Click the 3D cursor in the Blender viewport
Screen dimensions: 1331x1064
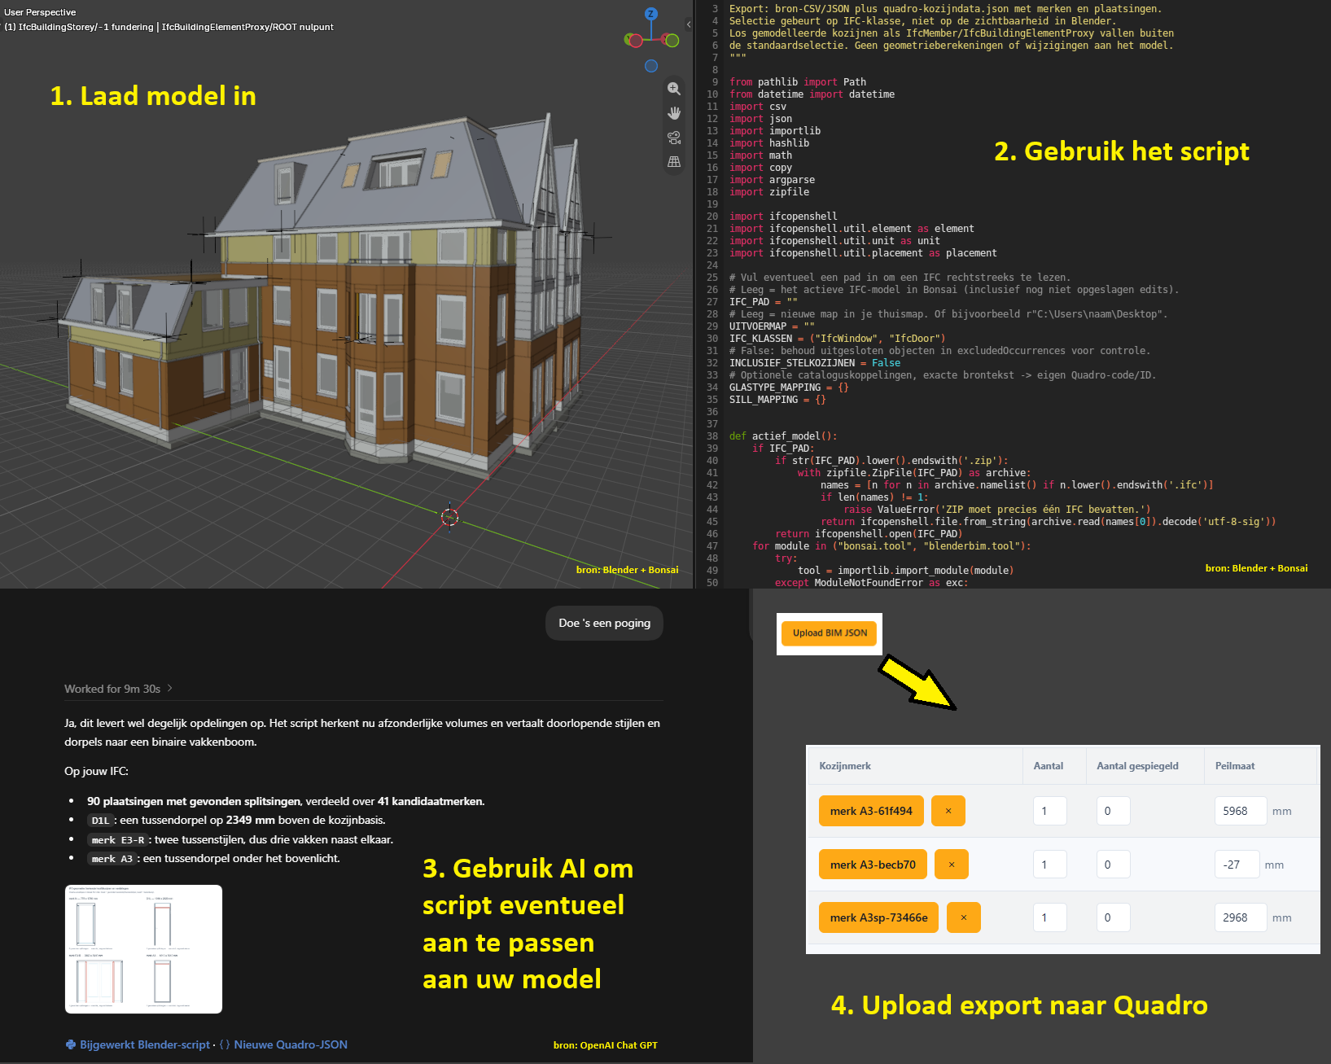coord(449,516)
